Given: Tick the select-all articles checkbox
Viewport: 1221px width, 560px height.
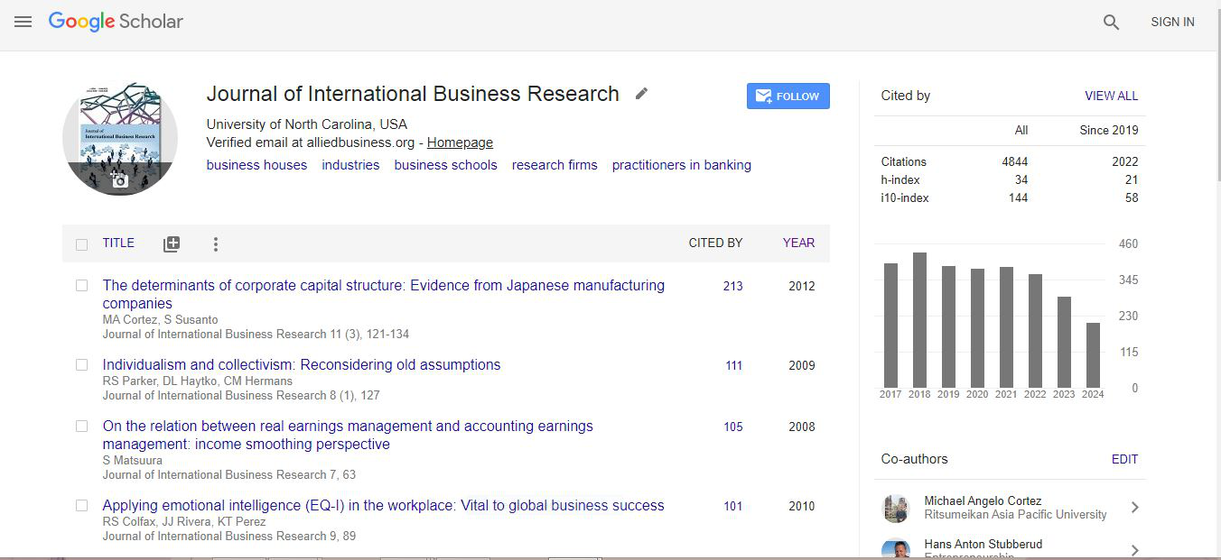Looking at the screenshot, I should (82, 244).
